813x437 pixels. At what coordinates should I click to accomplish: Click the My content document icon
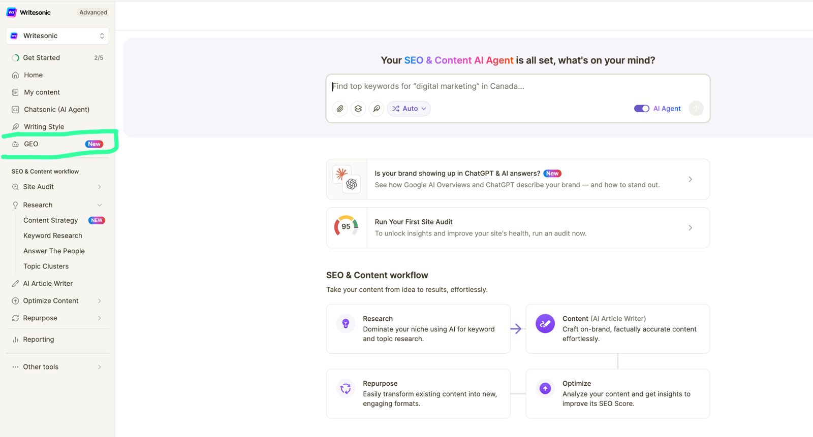coord(15,92)
